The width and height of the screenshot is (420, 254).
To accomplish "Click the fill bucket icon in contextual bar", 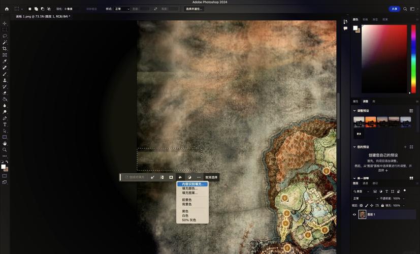I will (180, 177).
